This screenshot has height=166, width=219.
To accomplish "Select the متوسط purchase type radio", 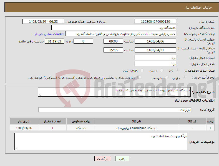I will 167,77.
